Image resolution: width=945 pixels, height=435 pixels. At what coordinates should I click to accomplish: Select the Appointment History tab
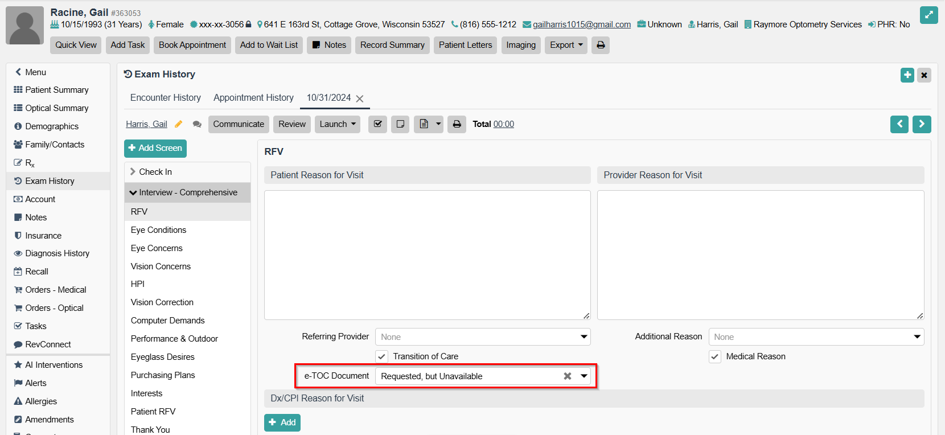pos(253,98)
